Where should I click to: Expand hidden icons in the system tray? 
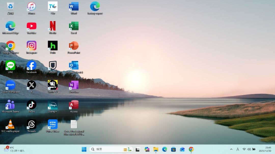click(231, 149)
